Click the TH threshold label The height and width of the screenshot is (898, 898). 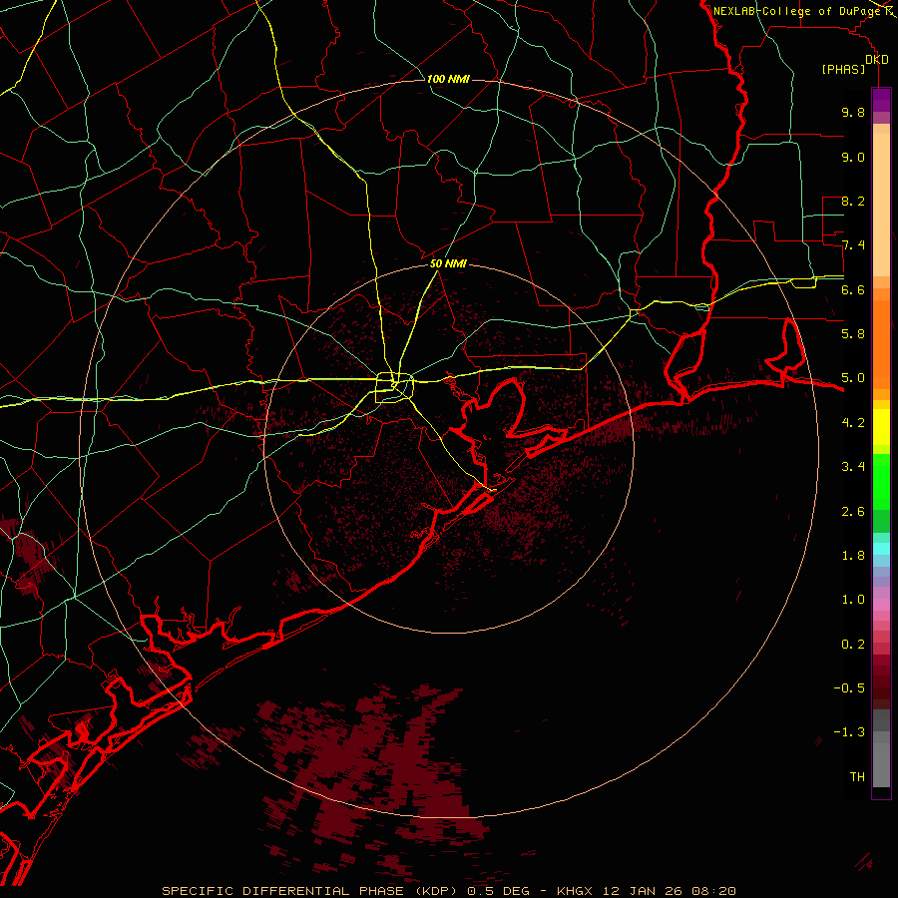pos(857,776)
